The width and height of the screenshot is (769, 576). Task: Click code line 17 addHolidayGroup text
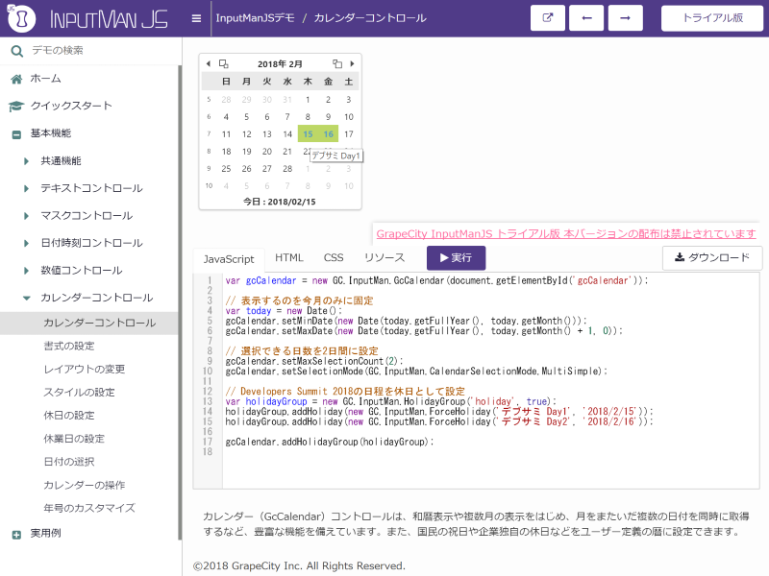tap(330, 442)
